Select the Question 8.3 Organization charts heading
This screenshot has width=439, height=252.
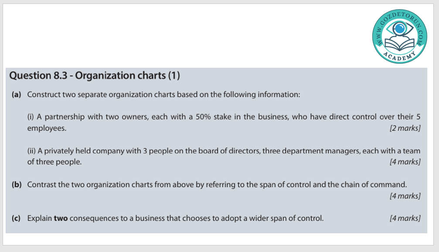95,76
